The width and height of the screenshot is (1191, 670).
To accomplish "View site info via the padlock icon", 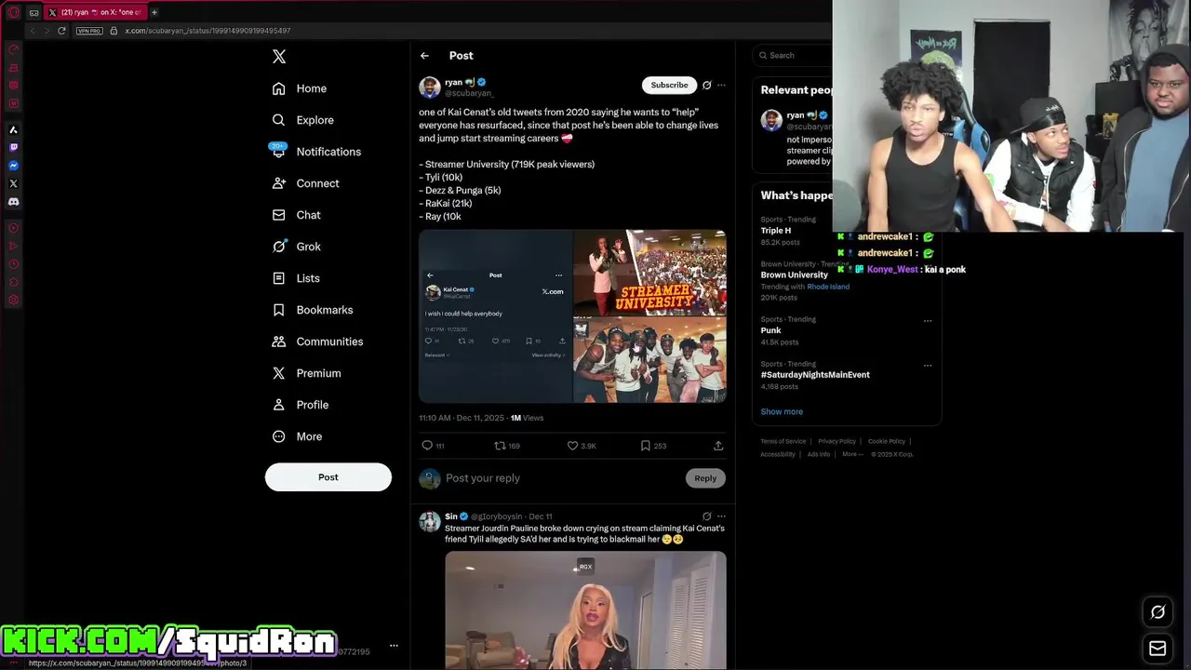I will [114, 31].
